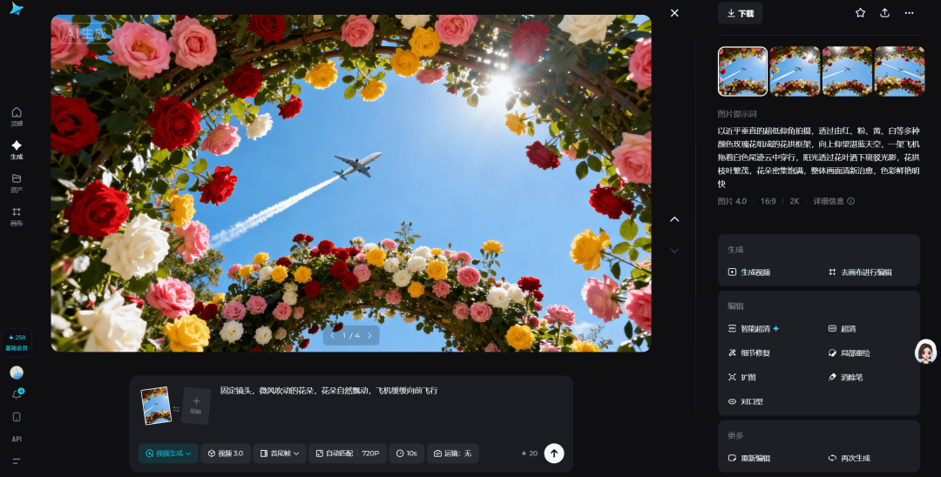Click the 下载 download button

(x=740, y=13)
